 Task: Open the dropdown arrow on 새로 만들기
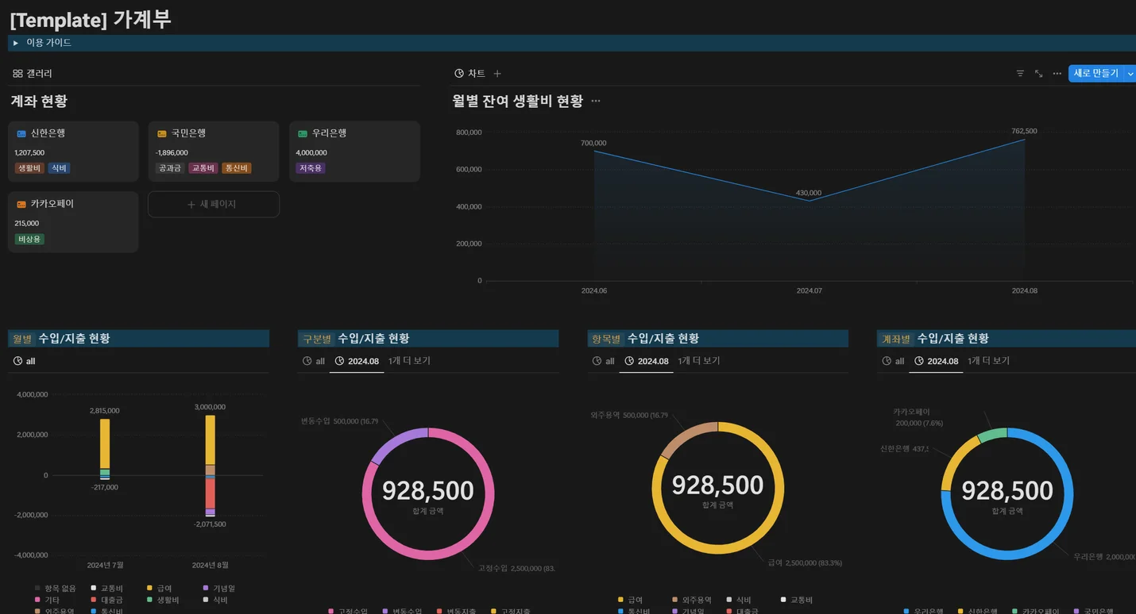click(1130, 73)
